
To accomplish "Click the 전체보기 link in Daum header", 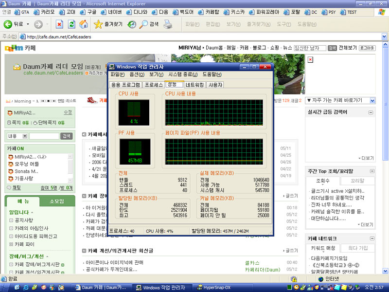I will pos(348,48).
